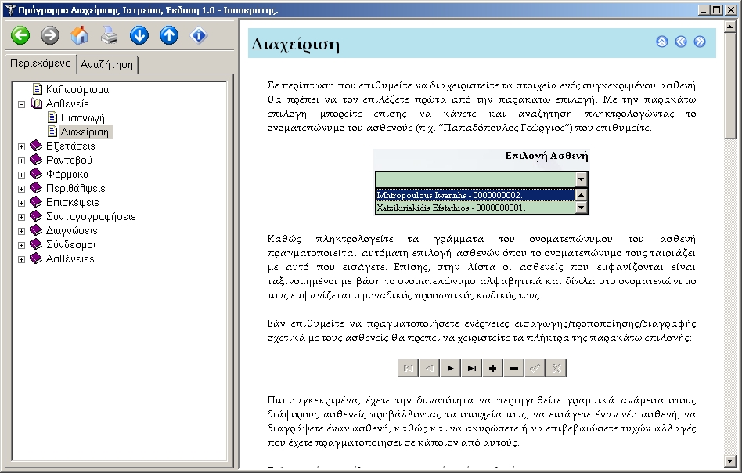Click the vertical scrollbar down arrow of content pane
Screen dimensions: 742x473
coord(730,460)
